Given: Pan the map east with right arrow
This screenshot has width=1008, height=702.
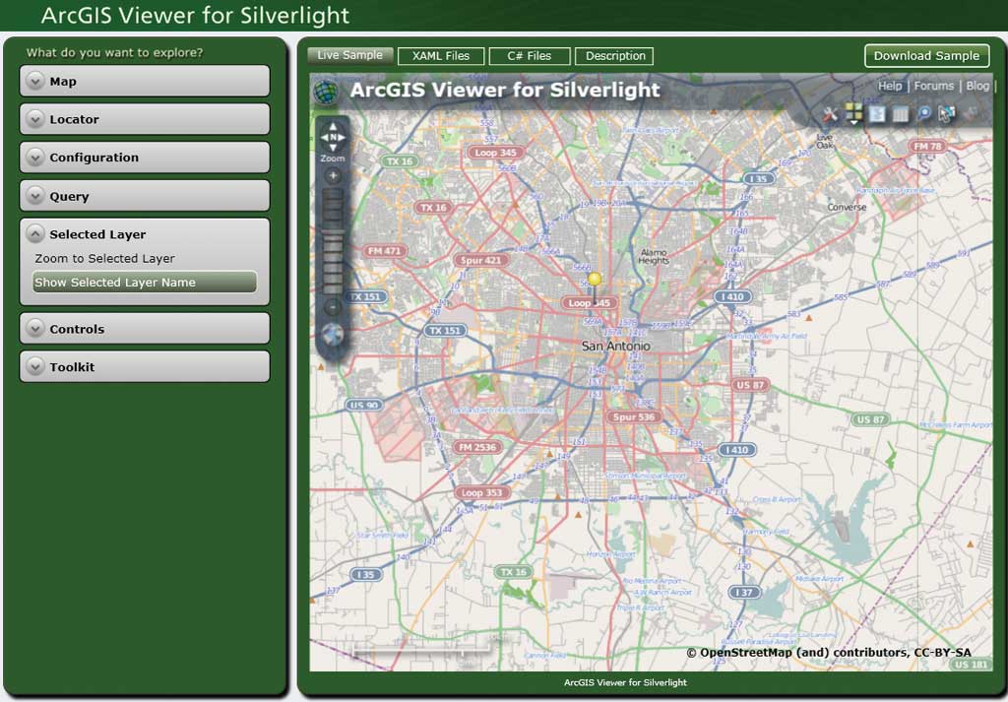Looking at the screenshot, I should [342, 137].
